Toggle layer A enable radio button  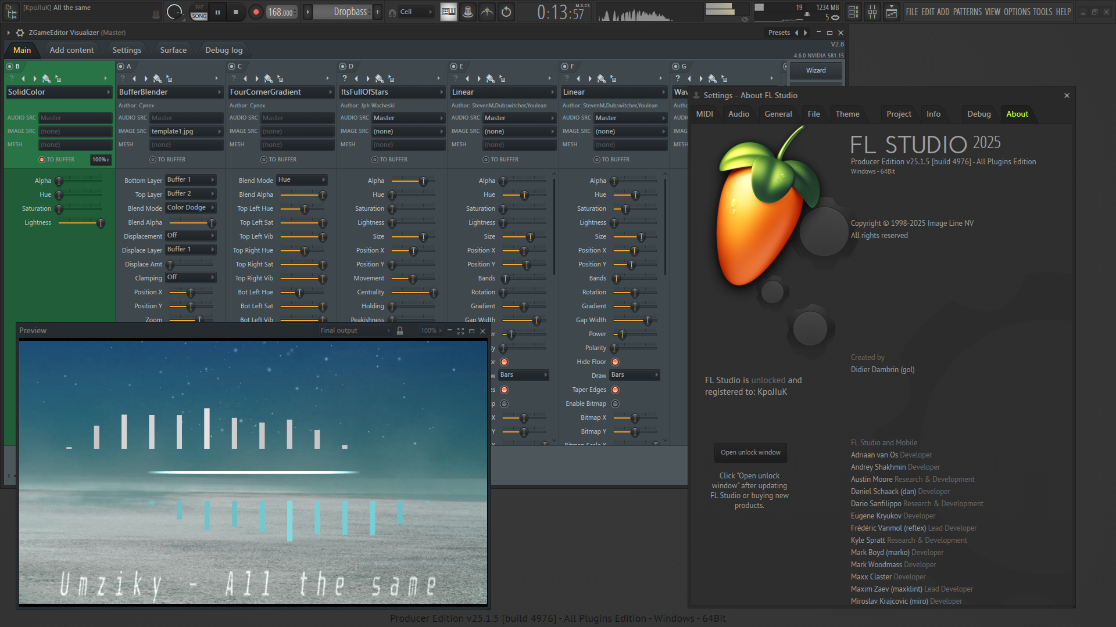click(120, 66)
